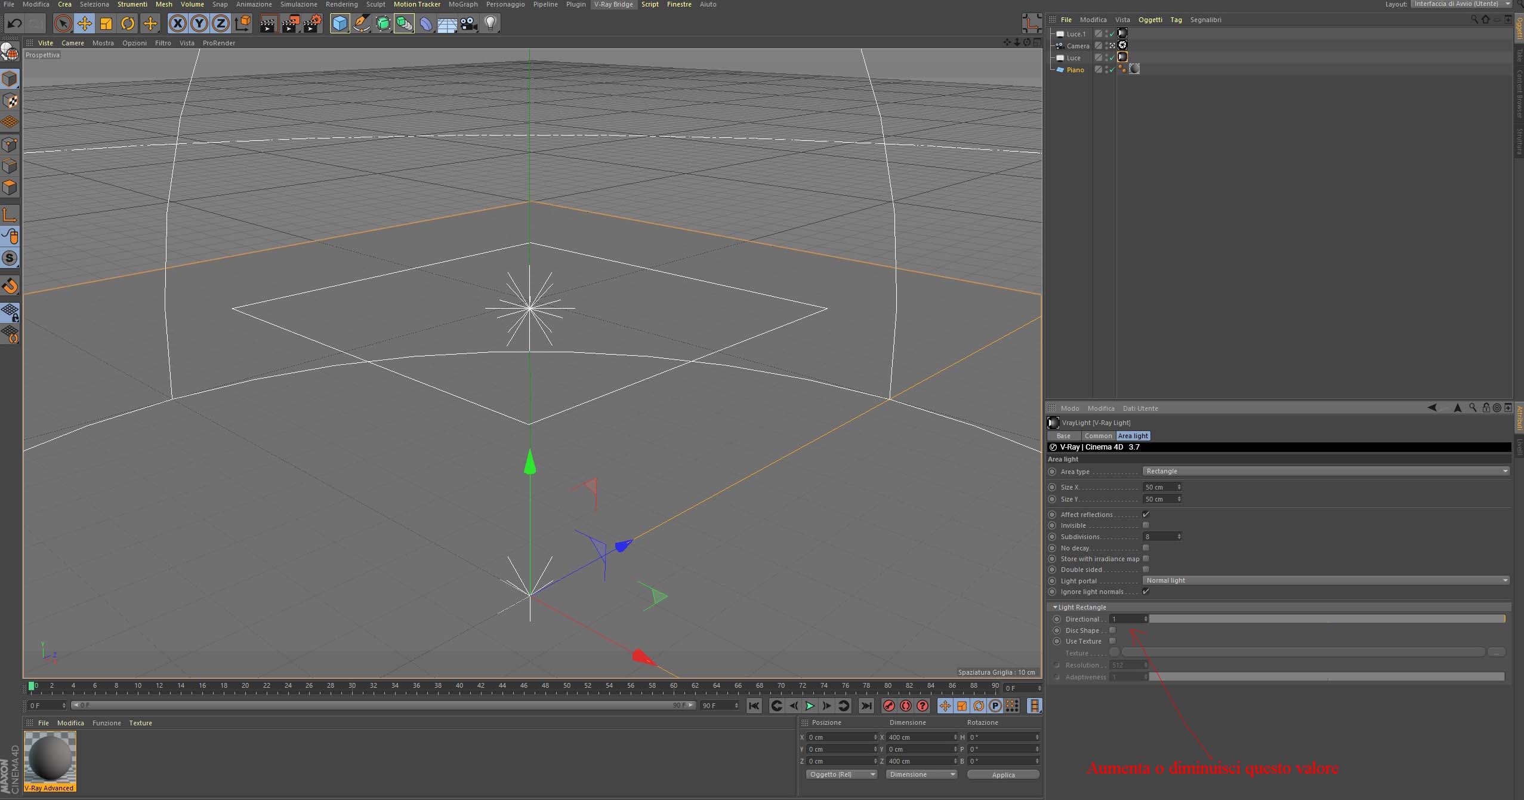The width and height of the screenshot is (1524, 800).
Task: Collapse the Light Rectangle section
Action: [x=1055, y=607]
